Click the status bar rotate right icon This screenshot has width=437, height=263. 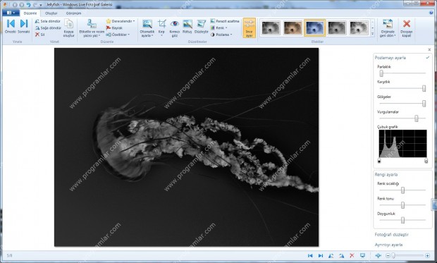coord(341,255)
